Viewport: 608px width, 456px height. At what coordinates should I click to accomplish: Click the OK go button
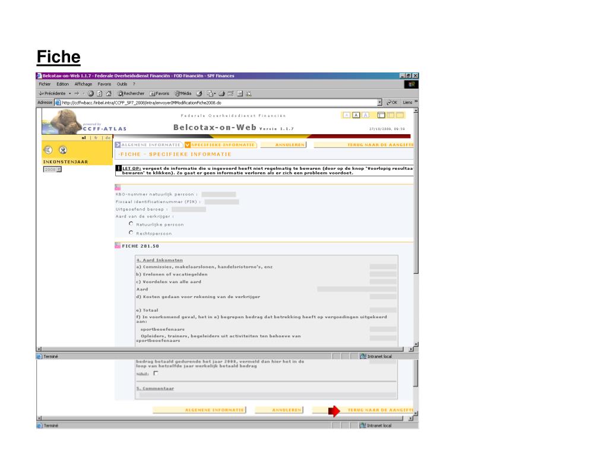pos(392,103)
